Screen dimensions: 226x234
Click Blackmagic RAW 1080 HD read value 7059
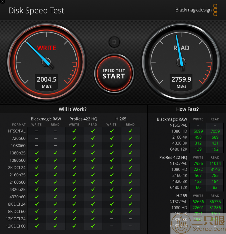click(215, 131)
